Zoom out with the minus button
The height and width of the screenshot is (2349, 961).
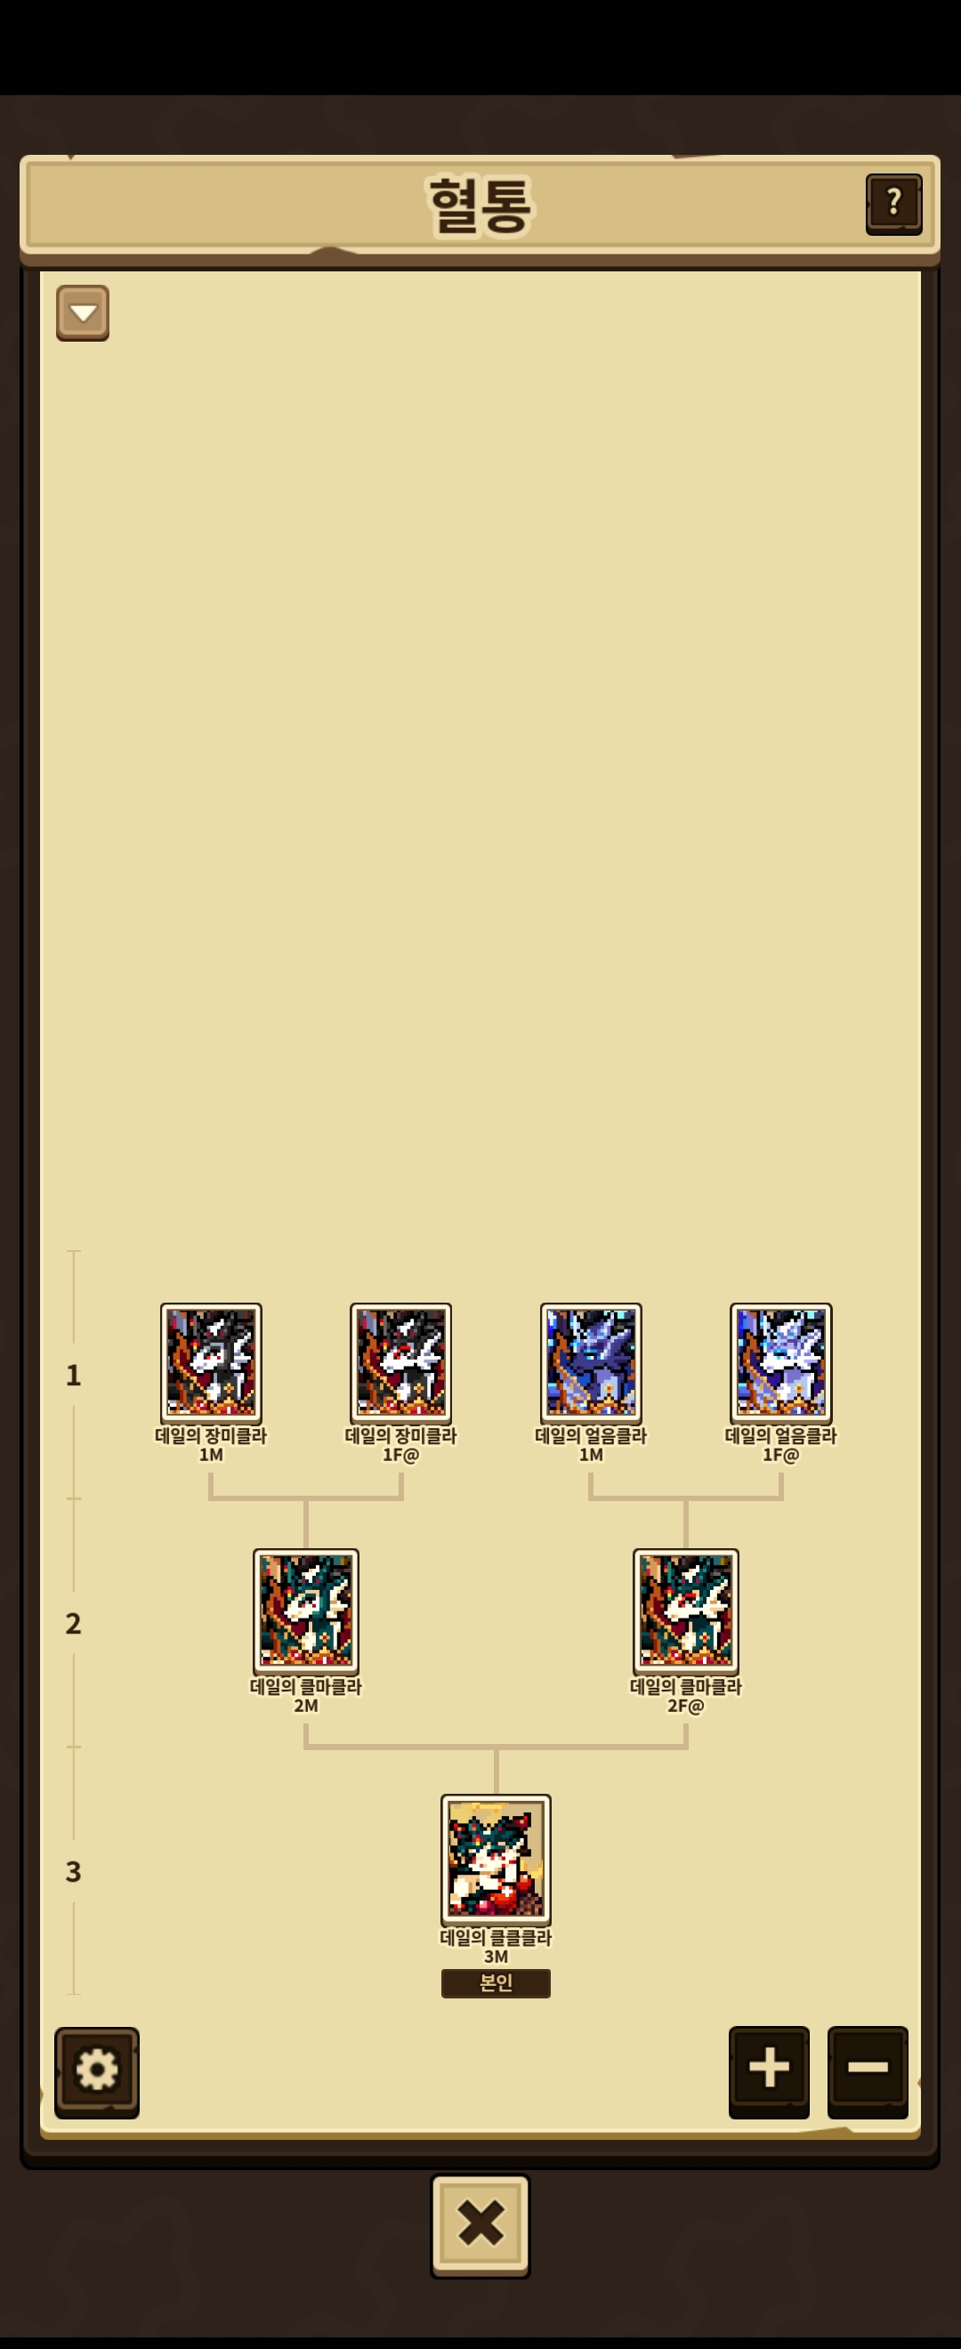click(867, 2071)
